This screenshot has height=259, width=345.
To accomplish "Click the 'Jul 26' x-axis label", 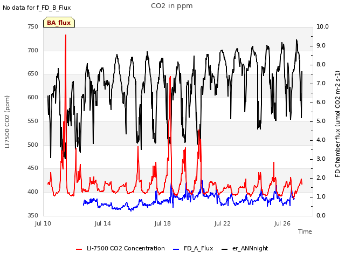I will coord(282,223).
